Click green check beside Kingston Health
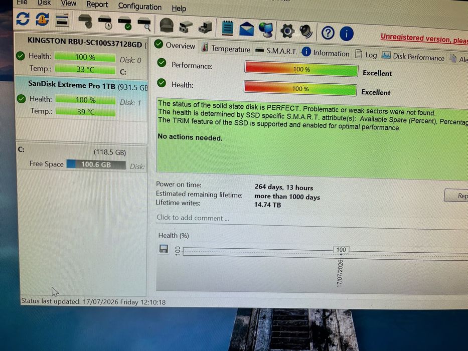This screenshot has width=468, height=351. [21, 56]
